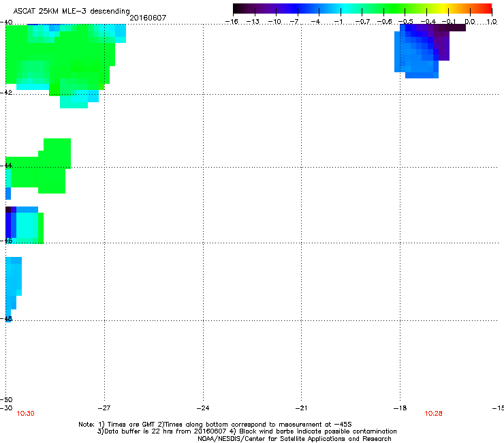Viewport: 504px width, 443px height.
Task: Click the -30 longitude axis label
Action: [x=6, y=408]
